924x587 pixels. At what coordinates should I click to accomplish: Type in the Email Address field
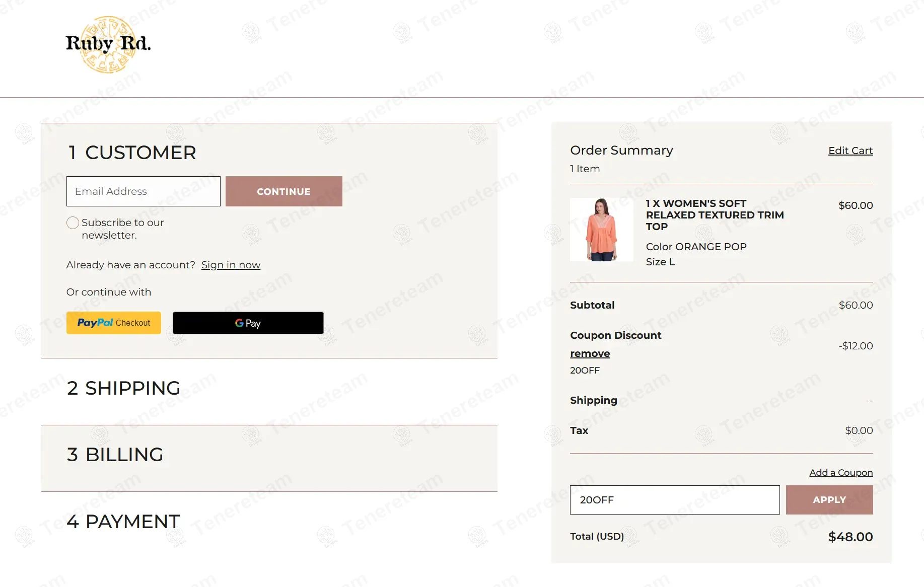143,191
